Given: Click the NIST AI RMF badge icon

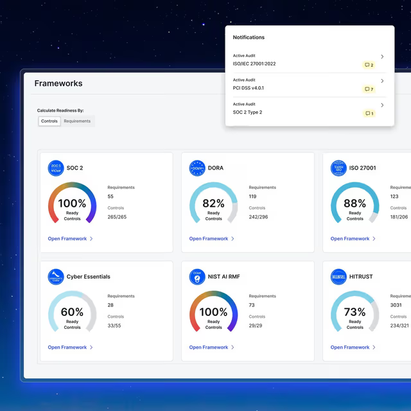Looking at the screenshot, I should pyautogui.click(x=197, y=277).
